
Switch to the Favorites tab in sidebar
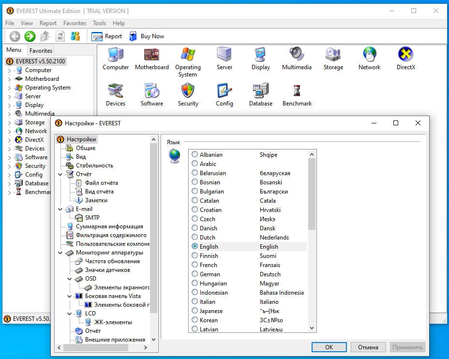pos(41,51)
